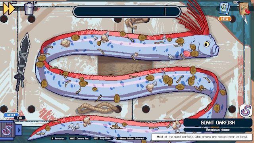Click the hint about vital organs near head

202,137
